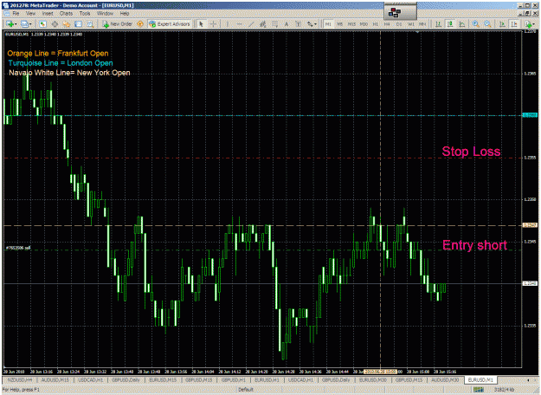
Task: Open the Tools menu
Action: tap(85, 14)
